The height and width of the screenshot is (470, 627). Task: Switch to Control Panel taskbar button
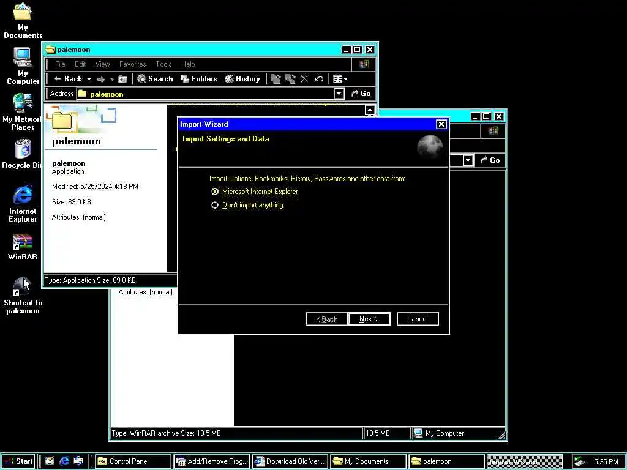[x=133, y=461]
